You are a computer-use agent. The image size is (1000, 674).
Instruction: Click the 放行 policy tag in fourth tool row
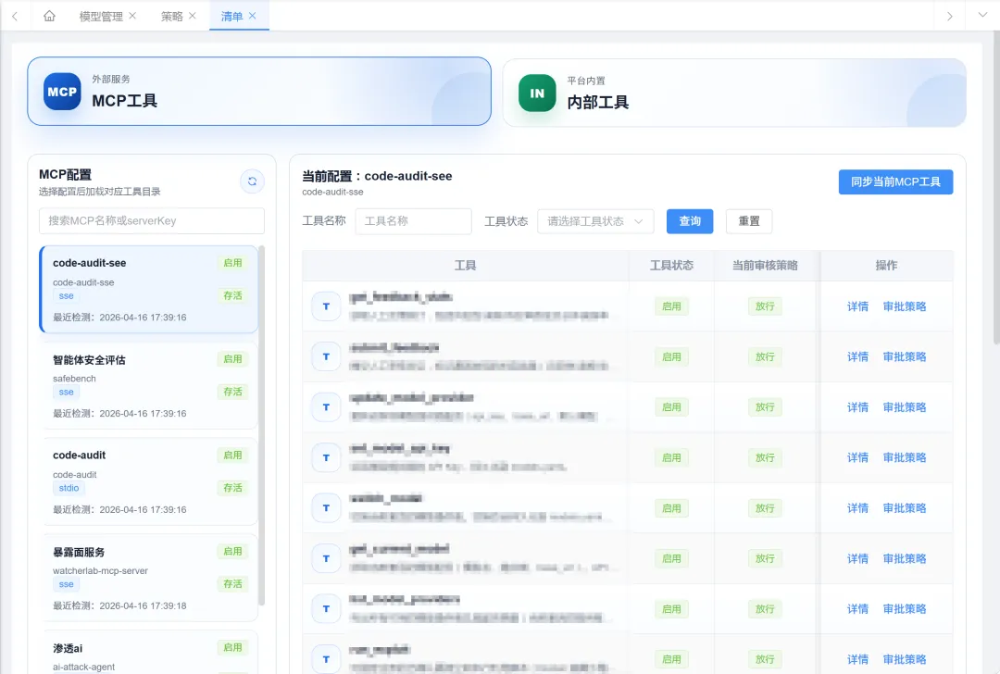(765, 458)
